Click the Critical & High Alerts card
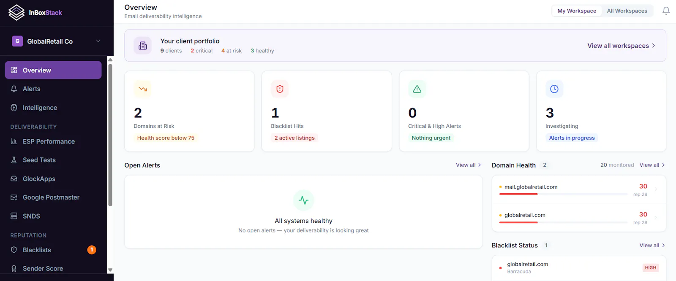The height and width of the screenshot is (281, 676). [464, 111]
